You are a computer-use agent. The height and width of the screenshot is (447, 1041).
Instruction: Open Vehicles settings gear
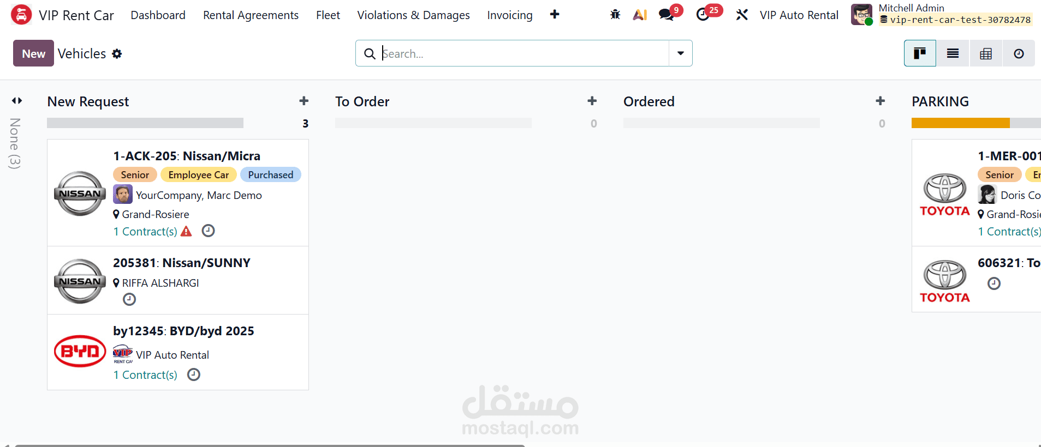tap(117, 53)
